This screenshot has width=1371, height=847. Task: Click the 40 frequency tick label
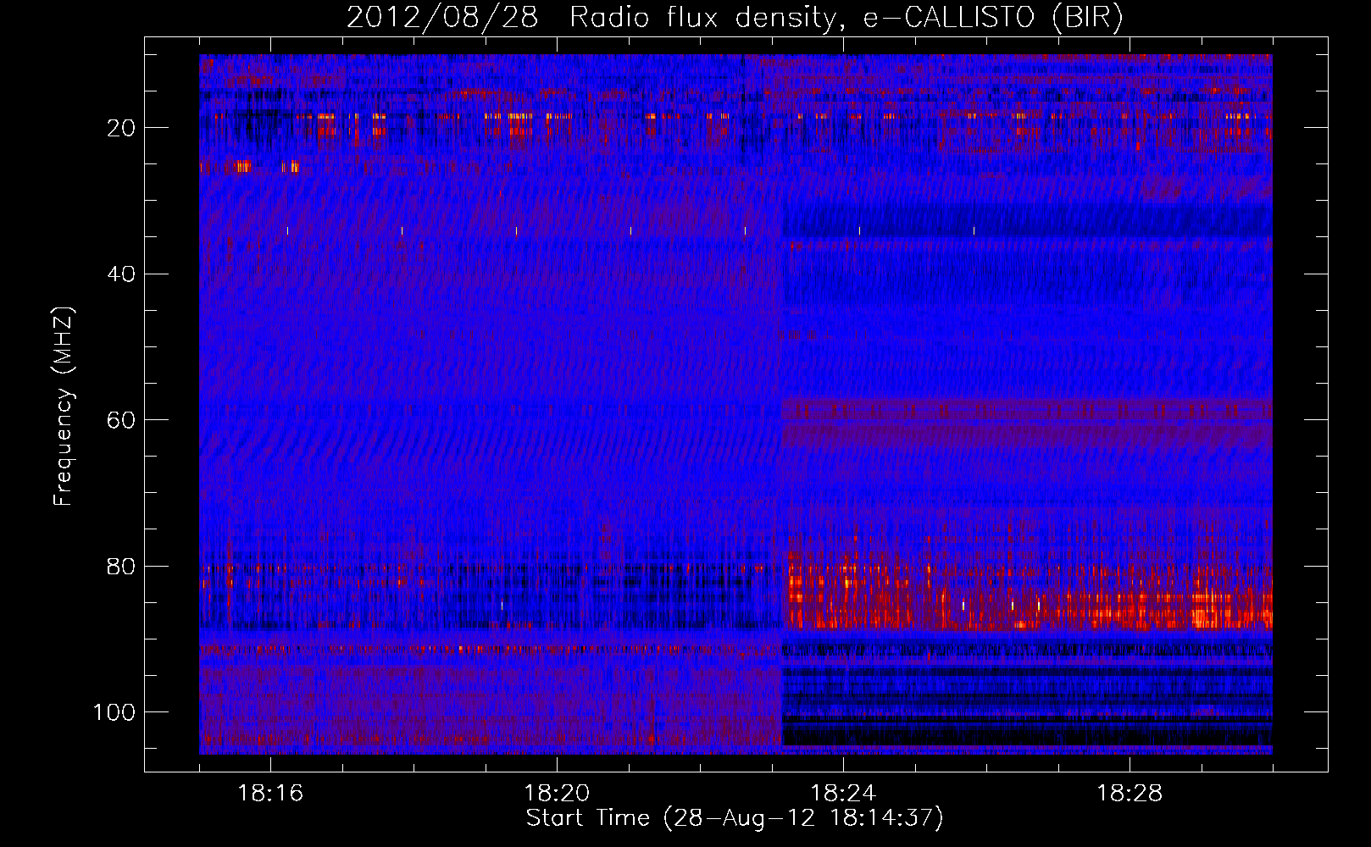coord(121,274)
